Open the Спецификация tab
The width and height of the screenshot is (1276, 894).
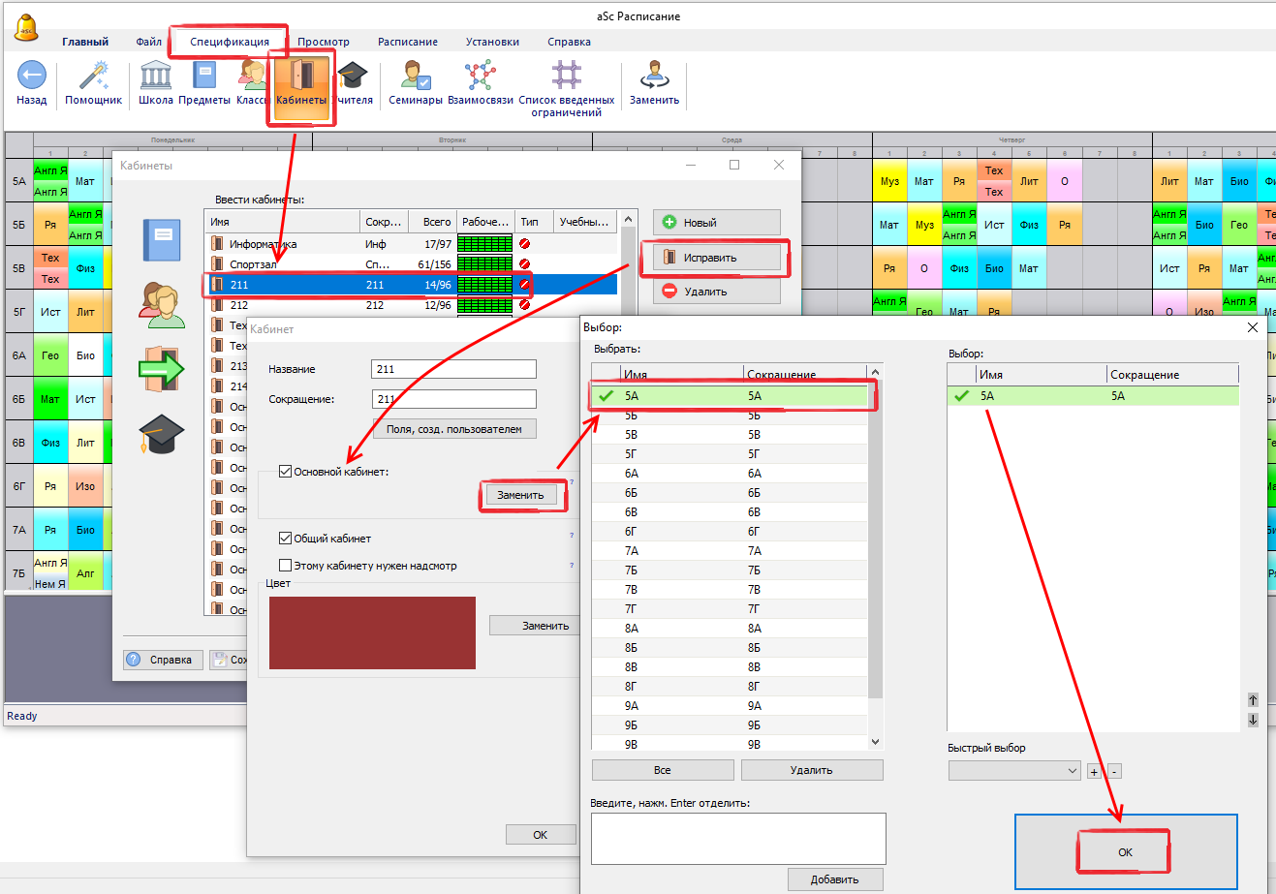(230, 42)
